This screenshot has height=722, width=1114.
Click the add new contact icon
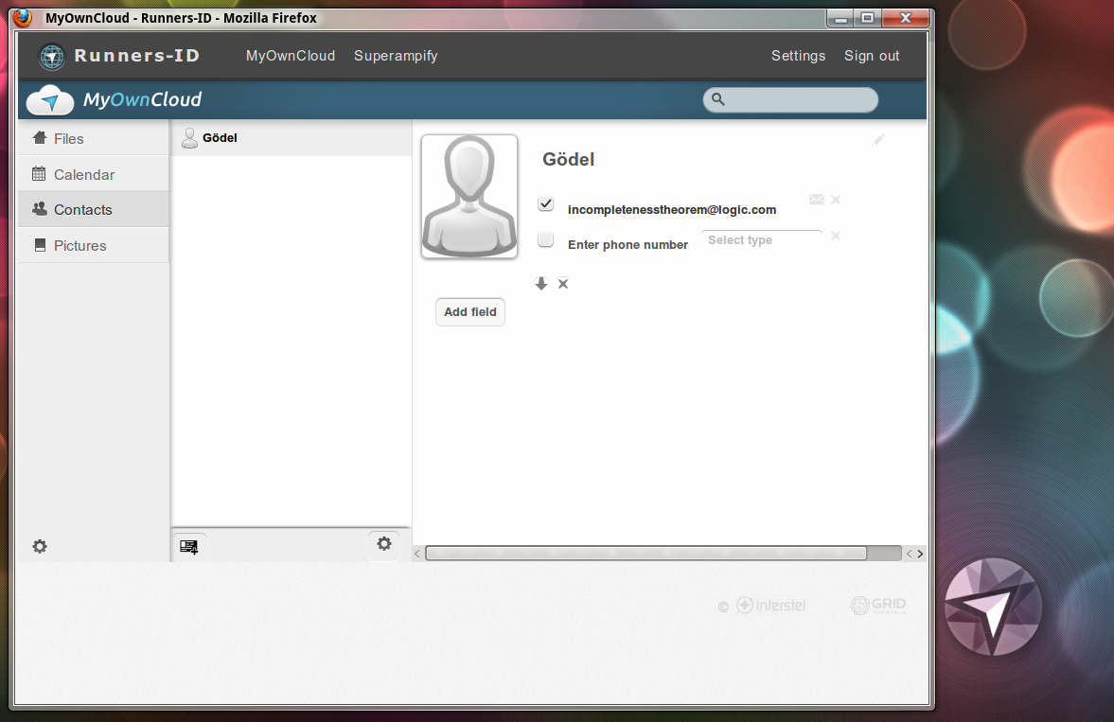click(x=189, y=547)
